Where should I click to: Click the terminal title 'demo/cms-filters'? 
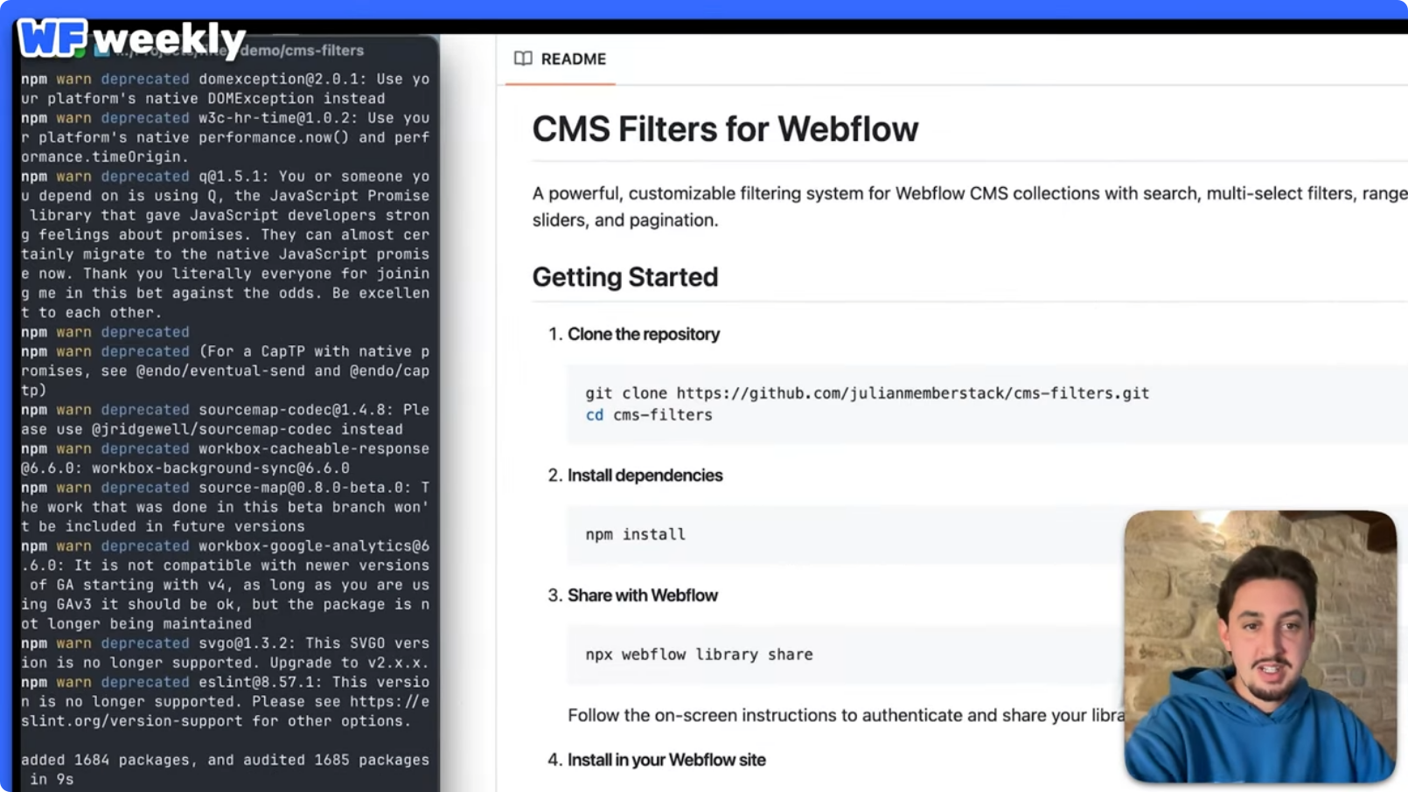[x=302, y=51]
